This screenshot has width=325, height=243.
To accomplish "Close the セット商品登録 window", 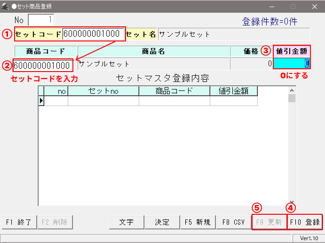I will pyautogui.click(x=314, y=7).
